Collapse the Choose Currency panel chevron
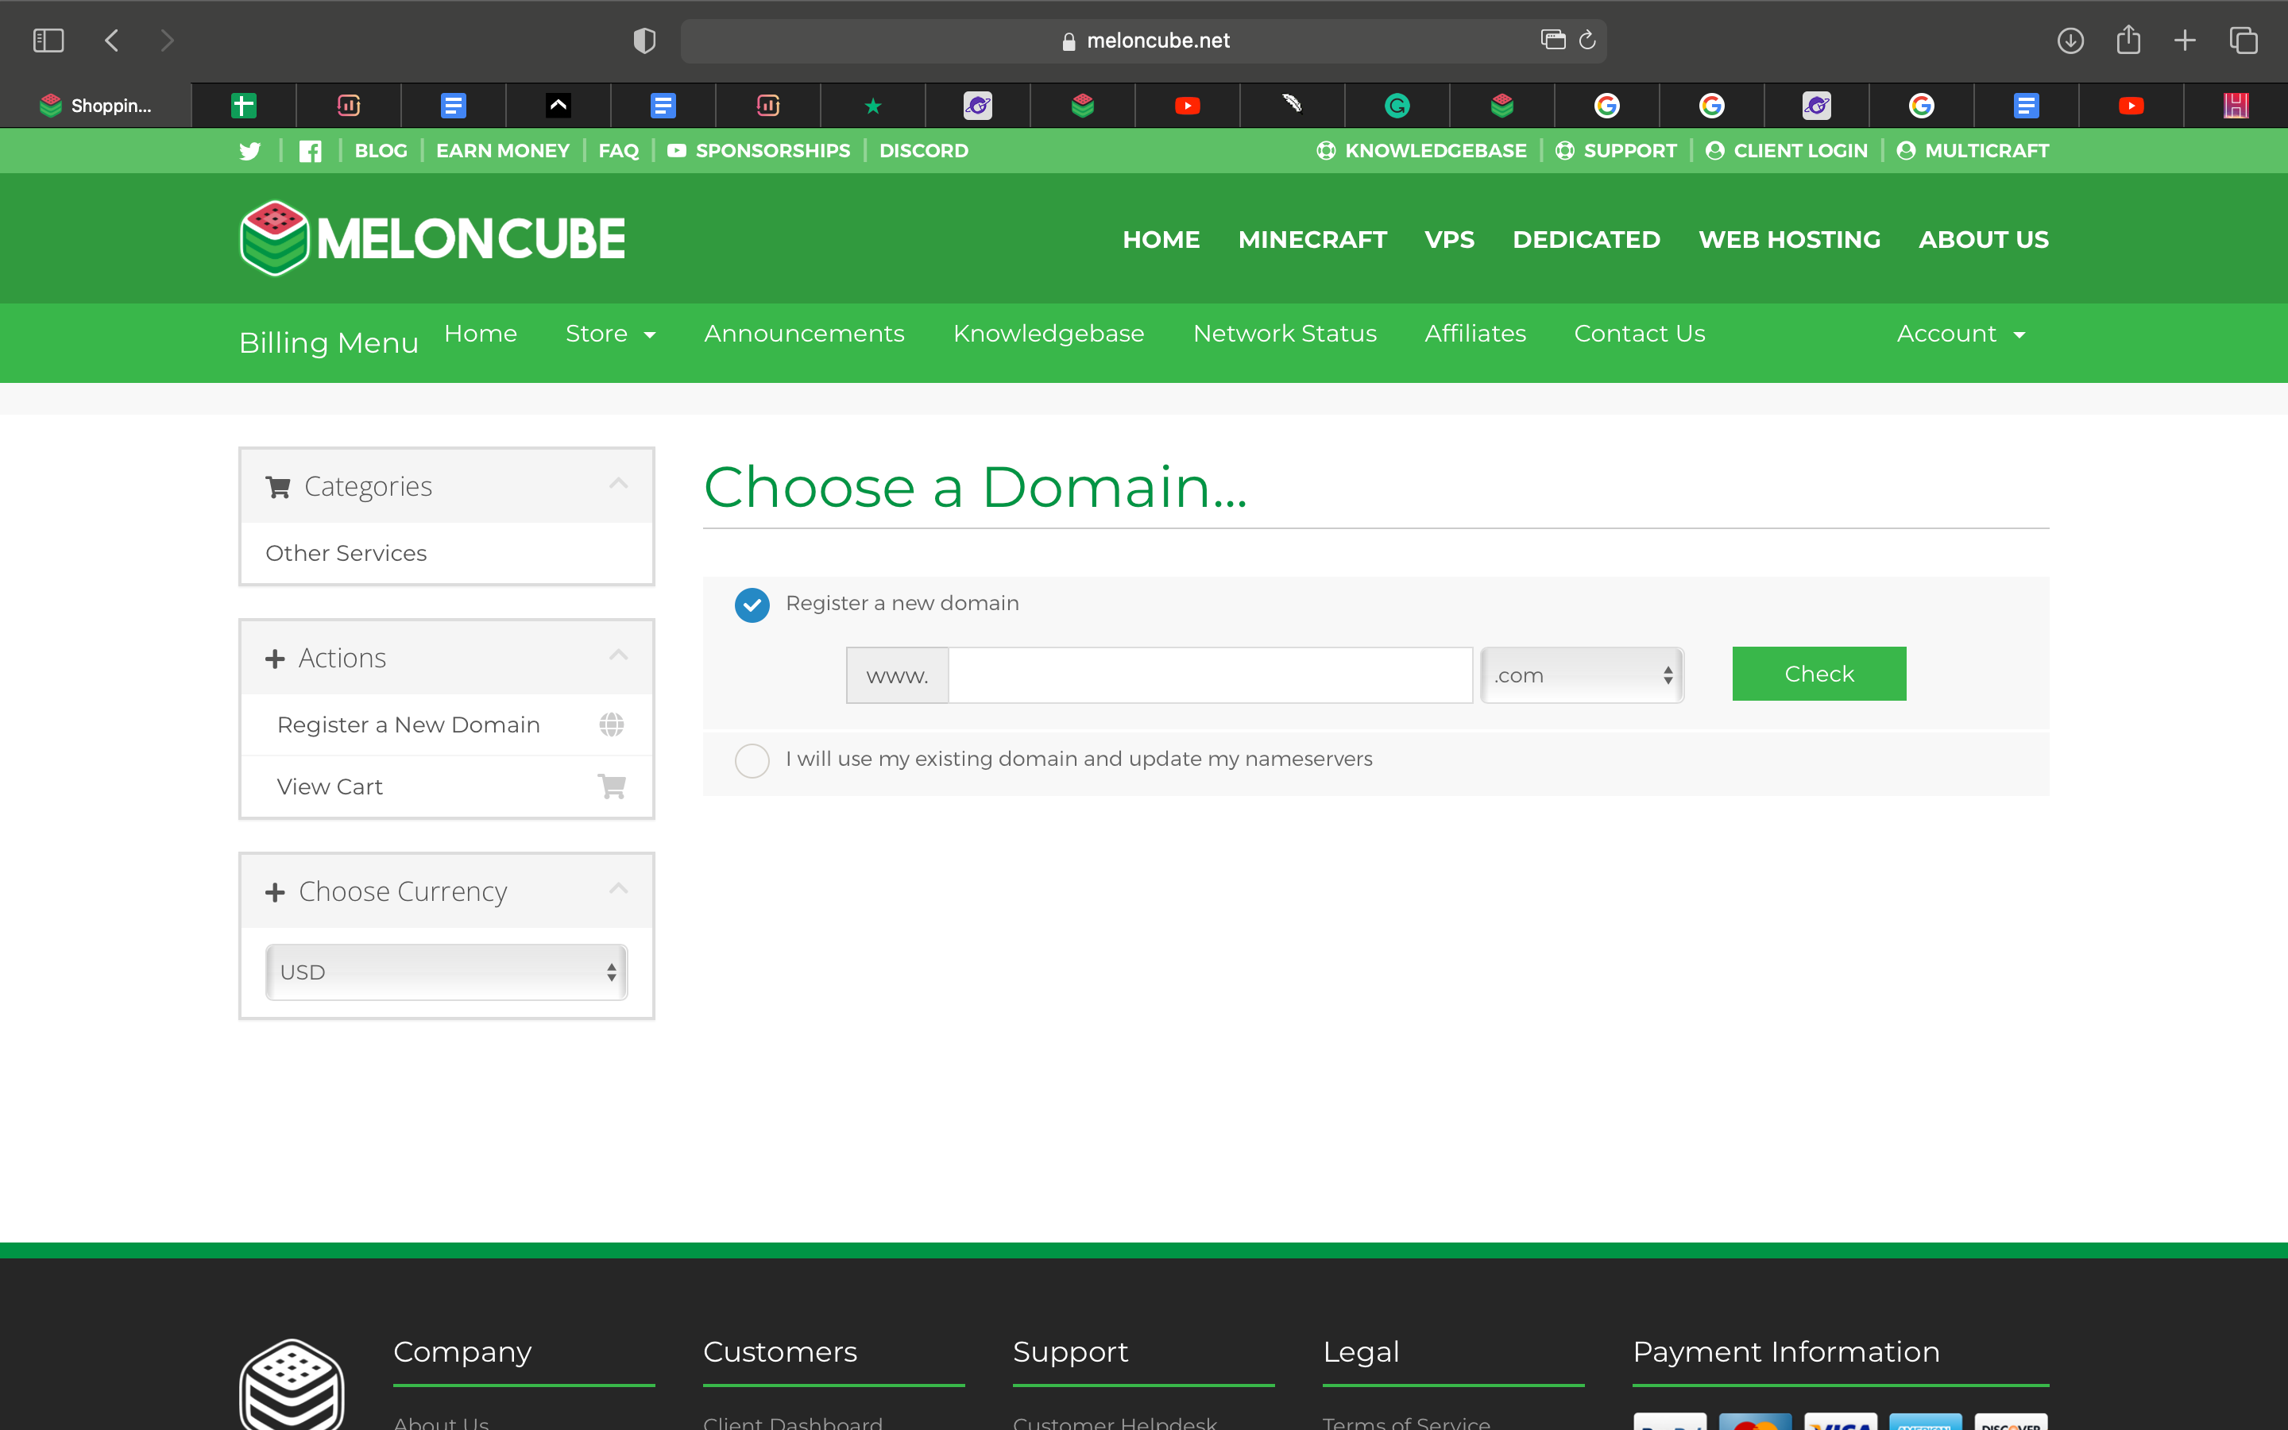Image resolution: width=2288 pixels, height=1430 pixels. [x=618, y=889]
